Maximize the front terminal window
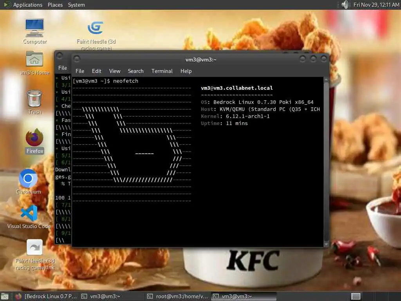The height and width of the screenshot is (301, 401). pos(313,59)
